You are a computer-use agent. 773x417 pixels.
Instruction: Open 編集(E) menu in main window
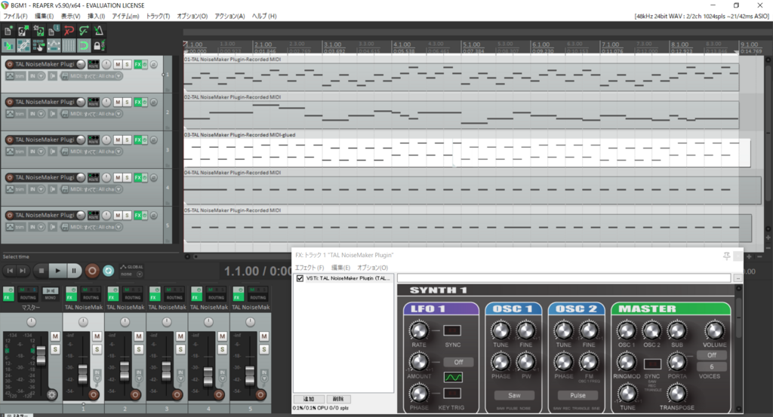44,16
